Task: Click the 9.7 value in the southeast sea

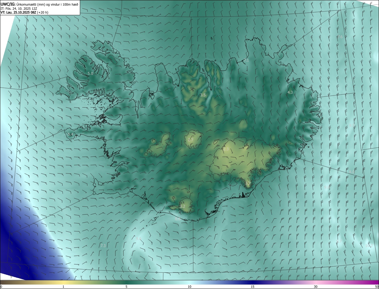Action: pyautogui.click(x=340, y=241)
